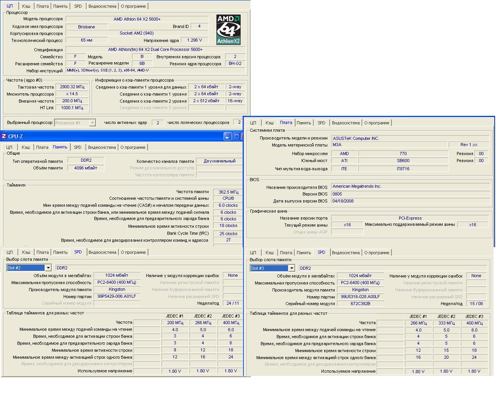Click the maximize button in CPU-Z title bar
This screenshot has height=398, width=497.
[236, 136]
